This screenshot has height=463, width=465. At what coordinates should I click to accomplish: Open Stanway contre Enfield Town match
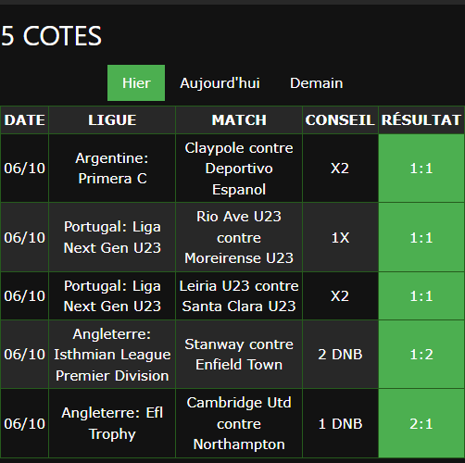coord(239,355)
